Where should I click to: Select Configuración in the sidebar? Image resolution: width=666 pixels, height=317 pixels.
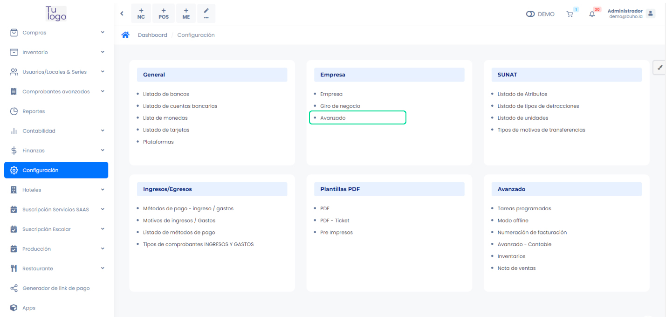click(56, 170)
